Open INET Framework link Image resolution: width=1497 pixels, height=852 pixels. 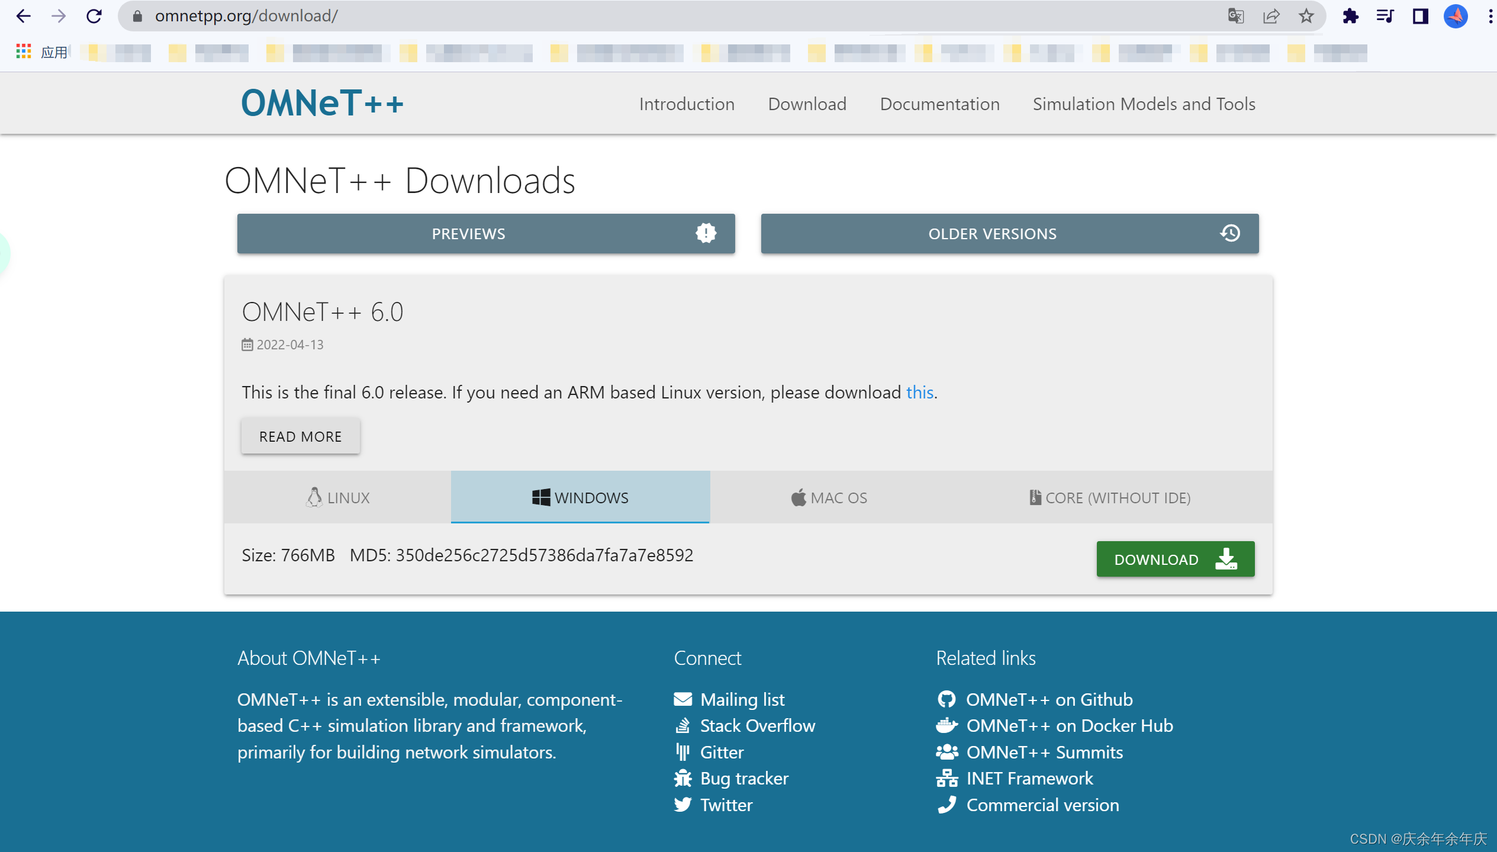click(x=1029, y=778)
